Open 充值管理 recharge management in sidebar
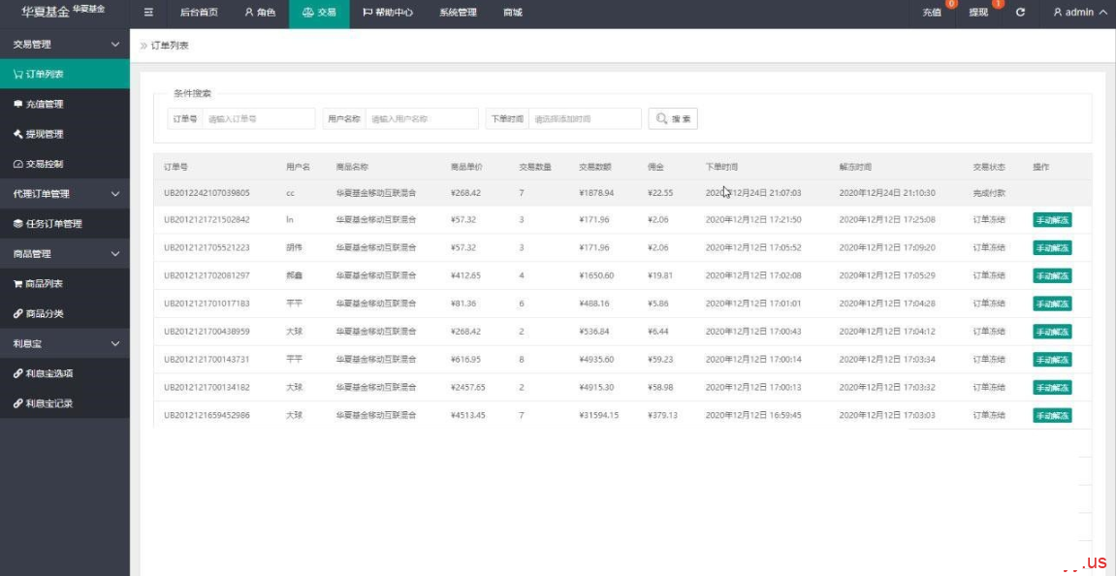Viewport: 1116px width, 576px height. click(x=44, y=104)
